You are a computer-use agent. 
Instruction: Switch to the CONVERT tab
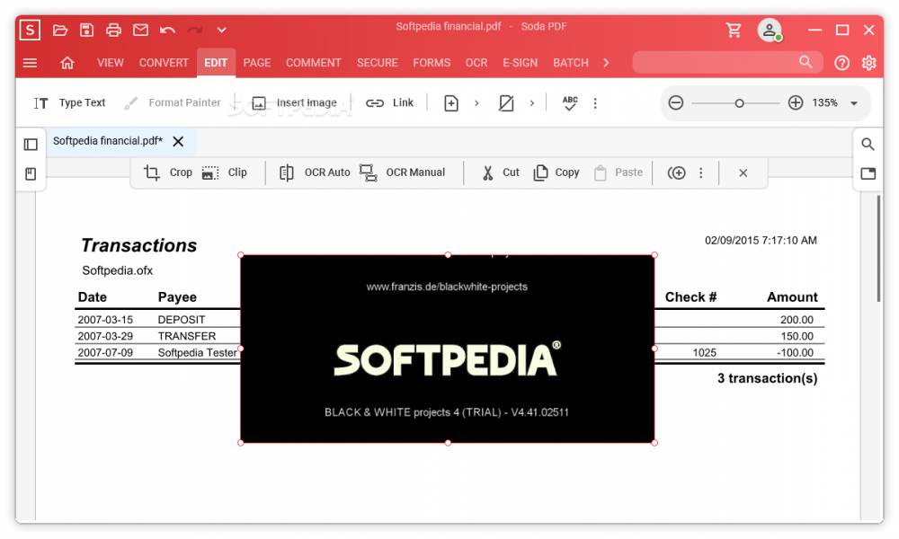tap(164, 63)
